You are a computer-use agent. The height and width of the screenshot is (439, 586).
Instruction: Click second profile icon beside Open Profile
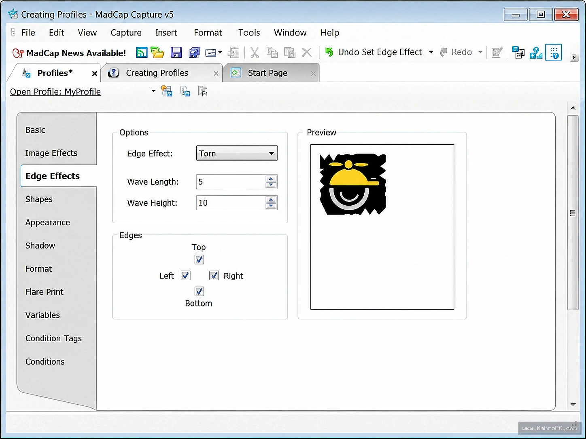[185, 91]
